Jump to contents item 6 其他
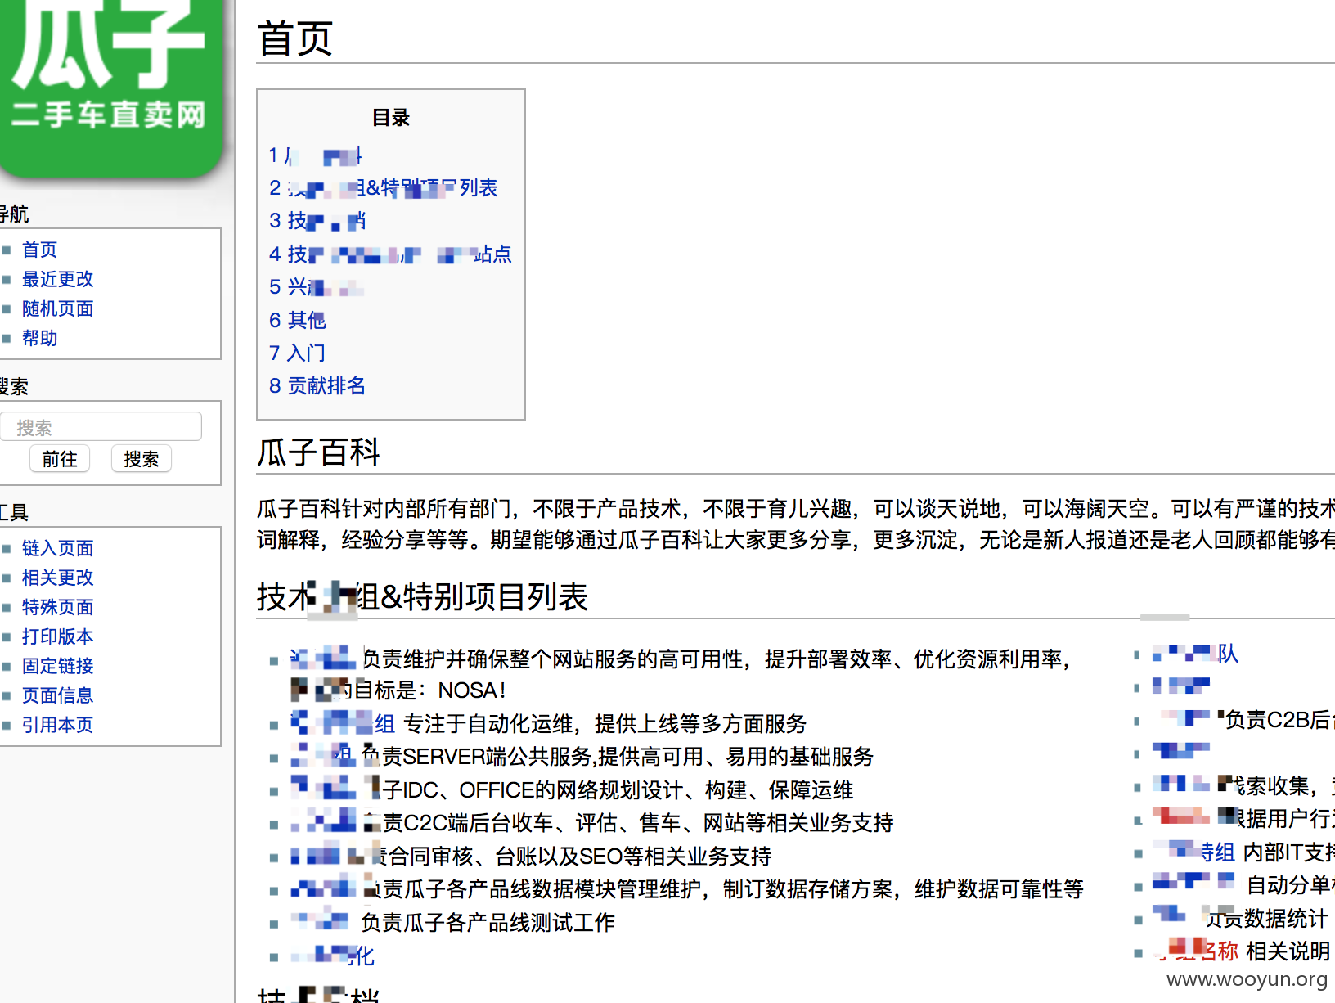This screenshot has height=1003, width=1335. pyautogui.click(x=298, y=320)
